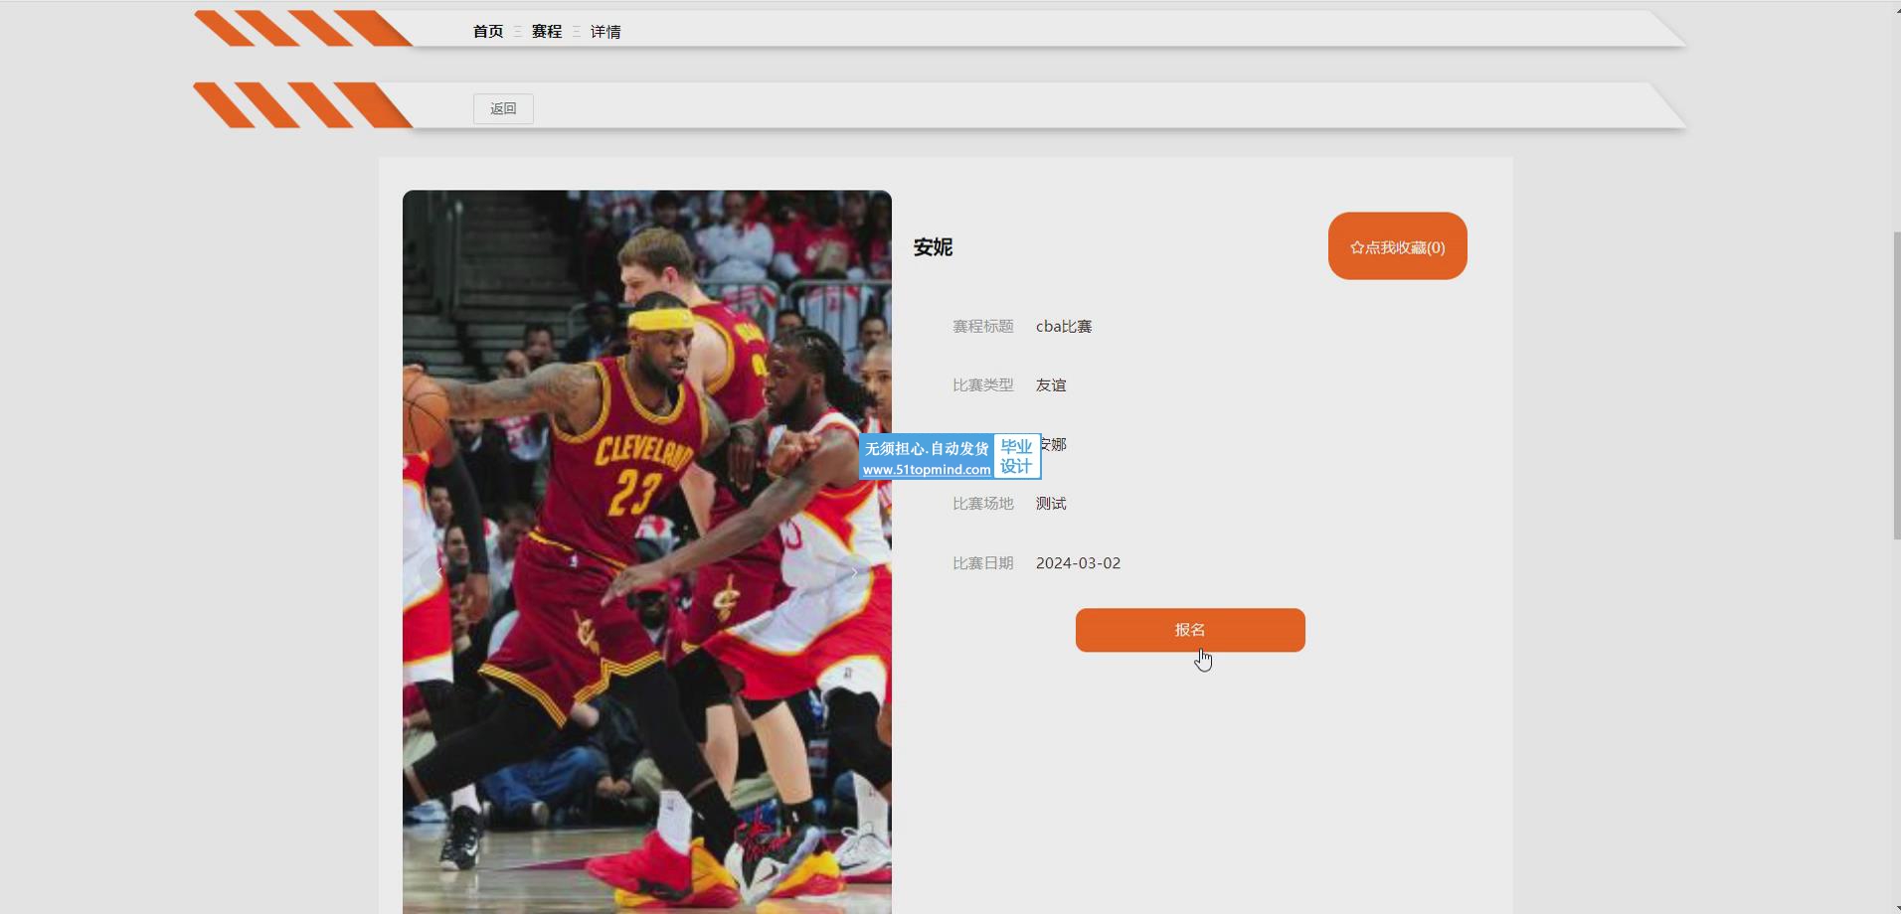
Task: Open the basketball match photo
Action: 647,551
